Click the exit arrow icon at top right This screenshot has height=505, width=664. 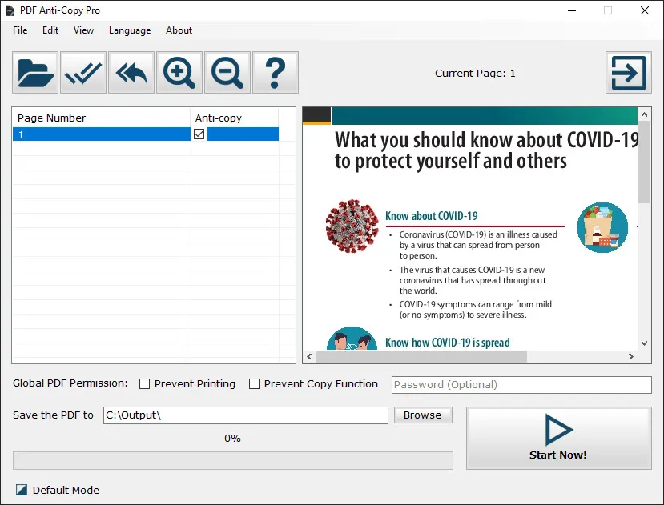[629, 72]
